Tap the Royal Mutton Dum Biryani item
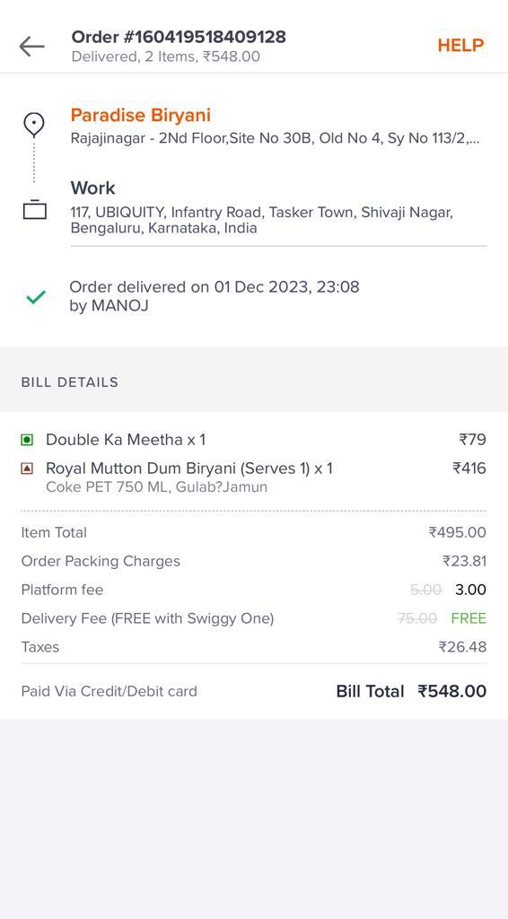Viewport: 508px width, 919px height. point(189,468)
